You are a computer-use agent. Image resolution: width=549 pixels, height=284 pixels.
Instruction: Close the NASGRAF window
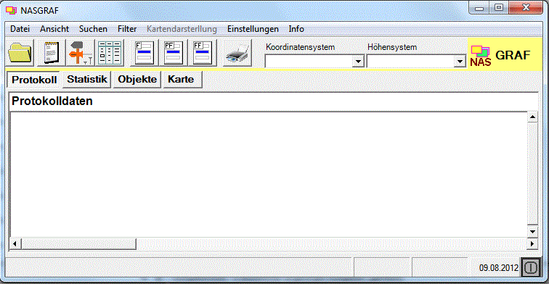(526, 8)
